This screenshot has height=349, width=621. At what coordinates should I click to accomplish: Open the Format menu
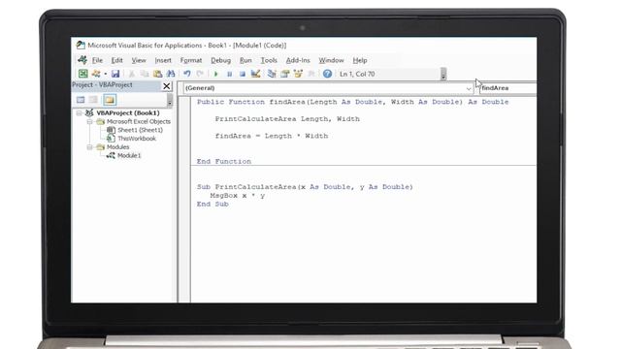pos(191,60)
